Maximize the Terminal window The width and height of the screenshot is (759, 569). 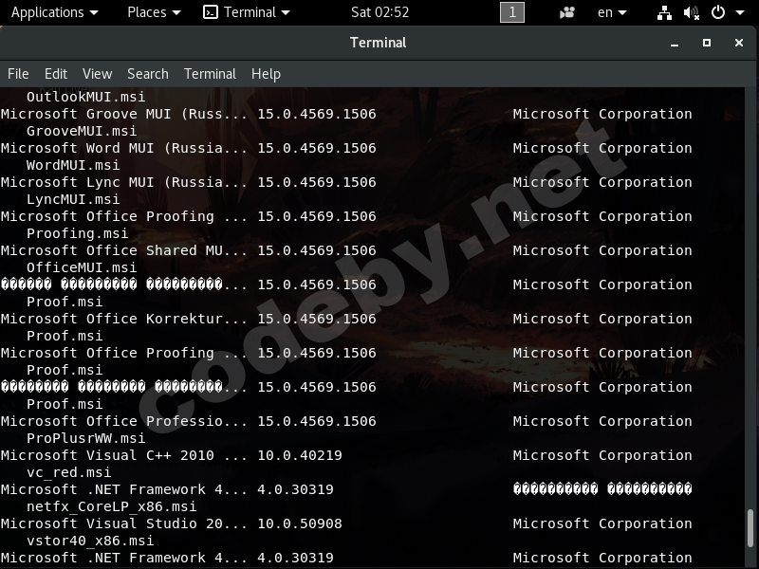coord(707,43)
